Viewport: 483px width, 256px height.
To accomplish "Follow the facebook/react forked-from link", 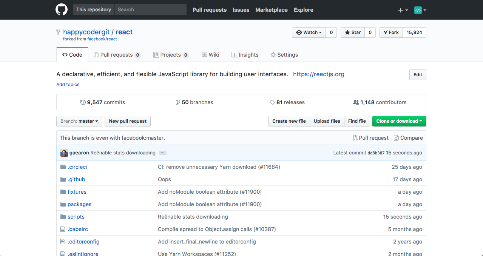I will 102,39.
